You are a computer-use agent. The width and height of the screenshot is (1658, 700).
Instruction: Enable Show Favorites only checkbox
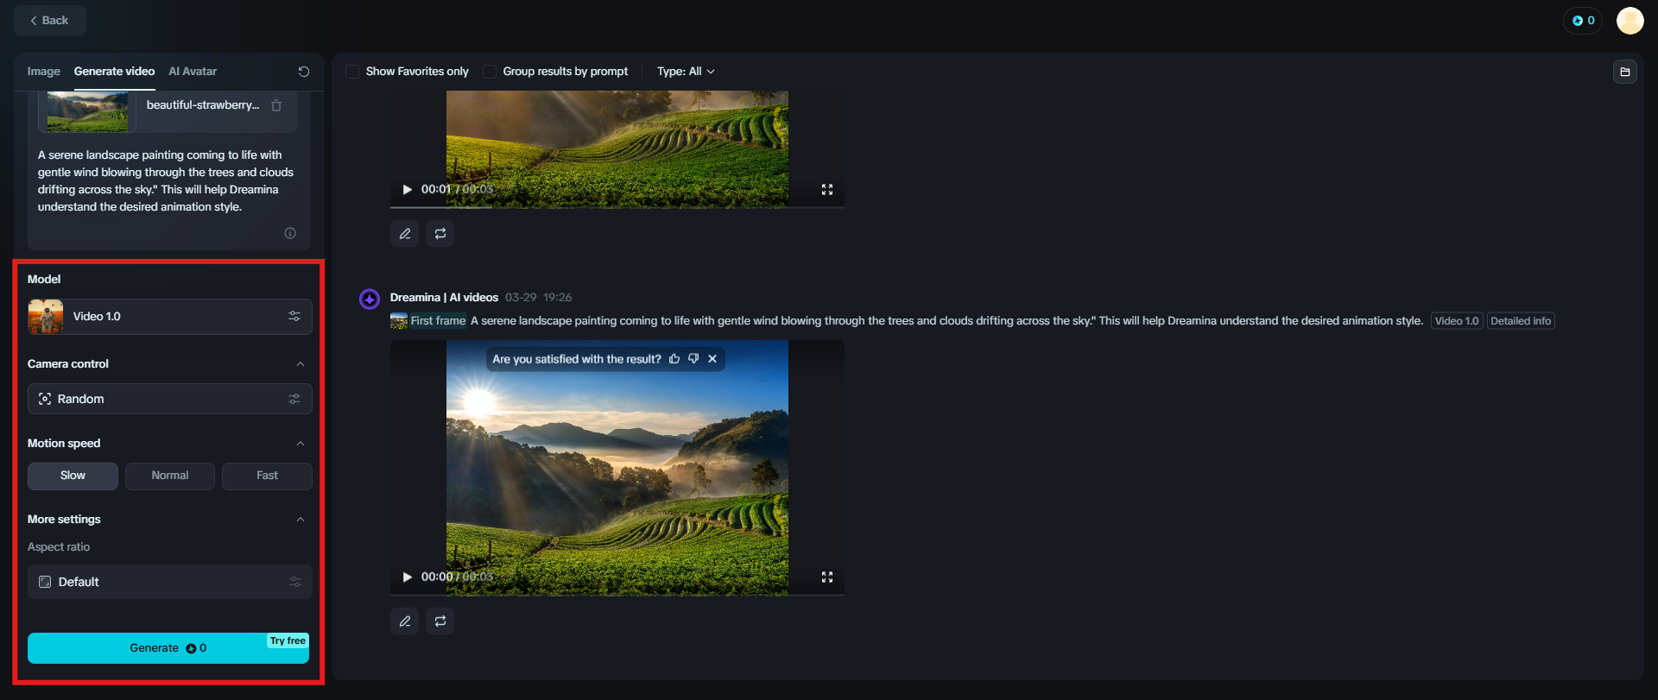coord(352,72)
